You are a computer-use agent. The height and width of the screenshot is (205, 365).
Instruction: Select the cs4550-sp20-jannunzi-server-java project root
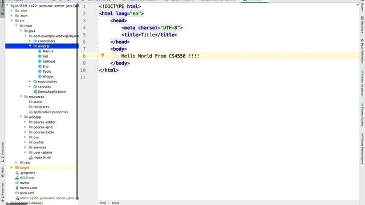tap(42, 6)
